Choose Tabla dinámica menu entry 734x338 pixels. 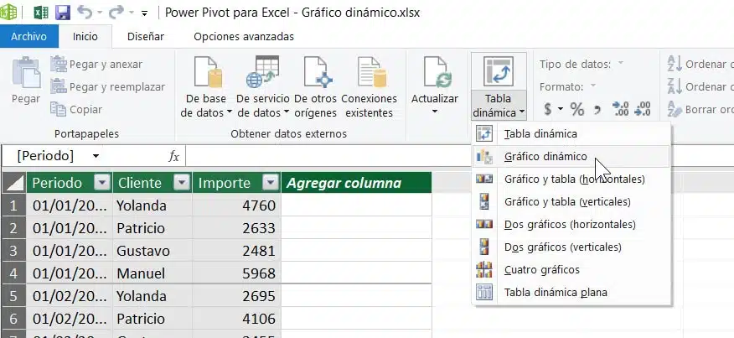pos(571,133)
